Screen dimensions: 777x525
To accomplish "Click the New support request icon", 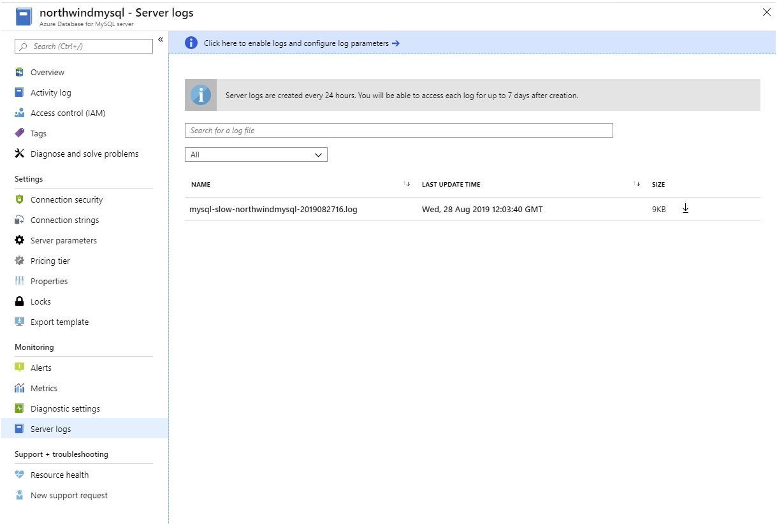I will click(19, 495).
